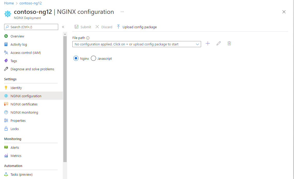Screen dimensions: 294x179
Task: Open the File path dropdown
Action: pos(136,44)
